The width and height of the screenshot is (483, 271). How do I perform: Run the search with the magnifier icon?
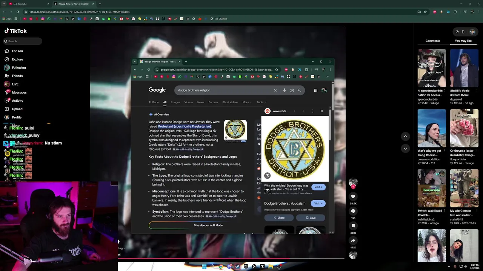[299, 90]
